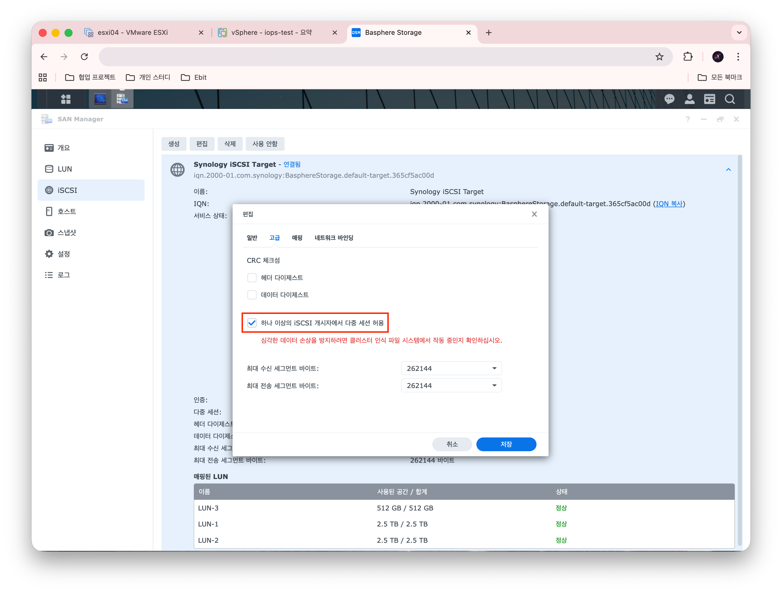Switch to the 매핑 tab
This screenshot has width=782, height=593.
297,238
